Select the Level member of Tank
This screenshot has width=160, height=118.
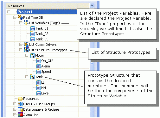pos(45,93)
